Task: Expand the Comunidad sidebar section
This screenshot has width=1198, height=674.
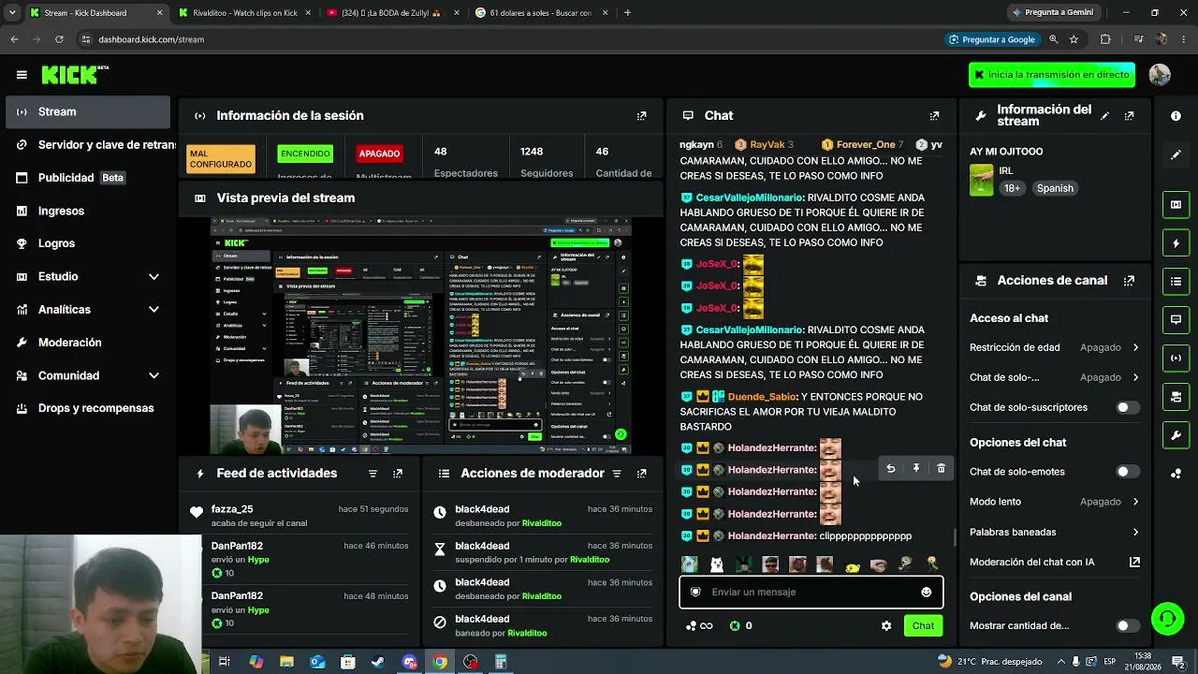Action: 89,375
